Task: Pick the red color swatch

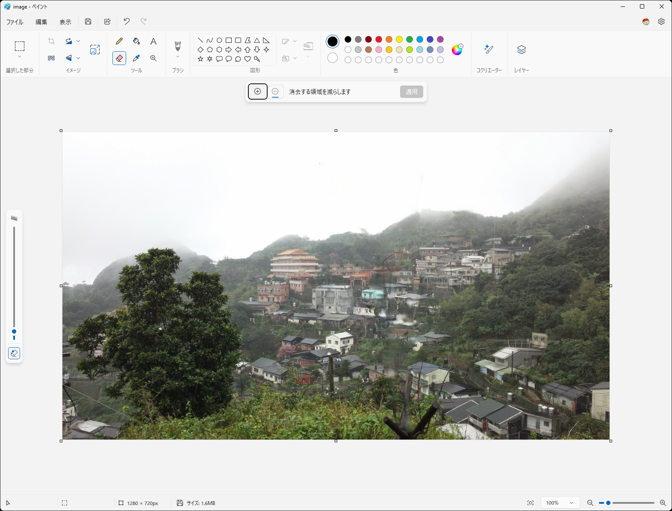Action: 379,39
